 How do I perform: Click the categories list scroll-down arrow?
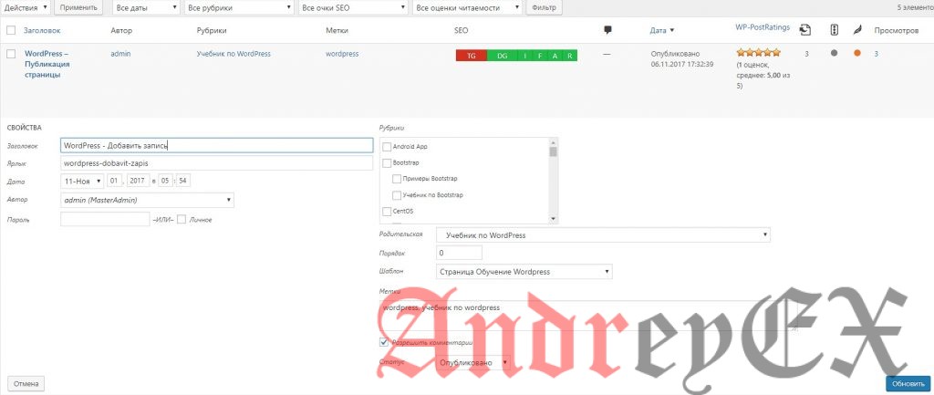click(554, 219)
